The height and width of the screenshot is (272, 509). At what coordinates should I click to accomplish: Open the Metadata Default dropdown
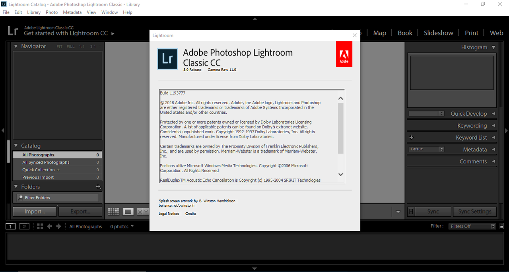click(x=426, y=149)
